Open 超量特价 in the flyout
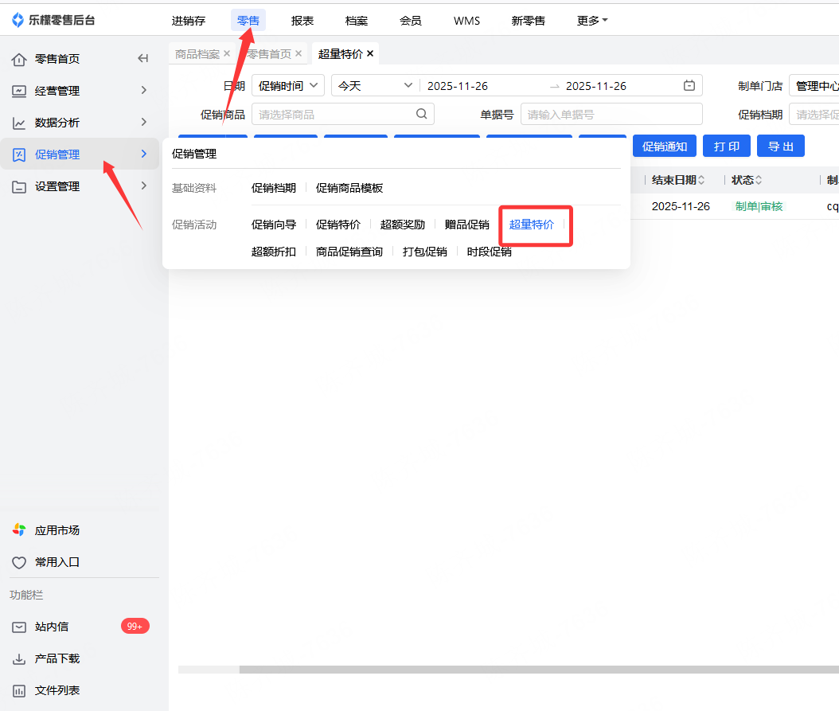Screen dimensions: 839x711 click(x=531, y=225)
